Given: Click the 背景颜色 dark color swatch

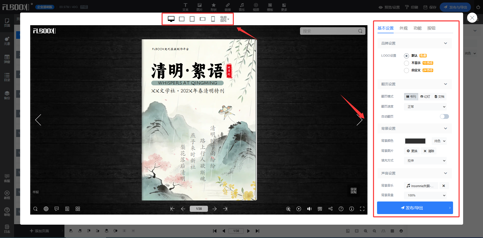Looking at the screenshot, I should click(415, 141).
